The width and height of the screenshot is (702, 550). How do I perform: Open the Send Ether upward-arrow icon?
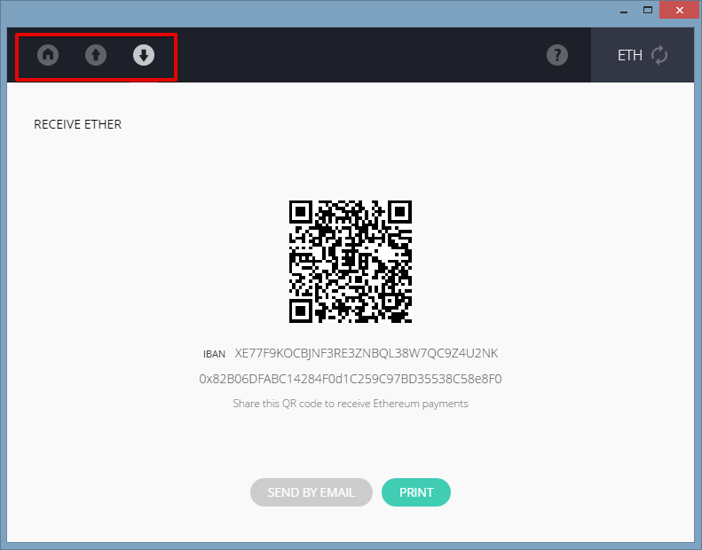[x=96, y=55]
